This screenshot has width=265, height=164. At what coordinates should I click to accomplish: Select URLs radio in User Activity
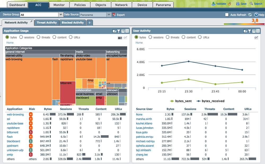200,37
